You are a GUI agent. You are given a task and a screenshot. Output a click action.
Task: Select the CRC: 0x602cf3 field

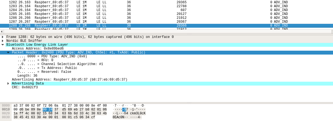pyautogui.click(x=25, y=87)
